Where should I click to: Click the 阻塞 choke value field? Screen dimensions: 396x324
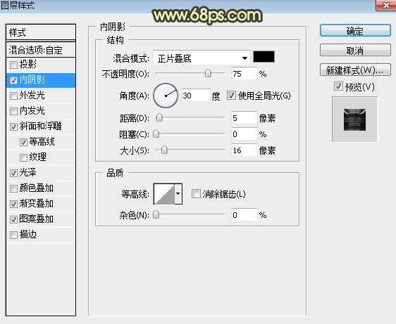coord(244,134)
